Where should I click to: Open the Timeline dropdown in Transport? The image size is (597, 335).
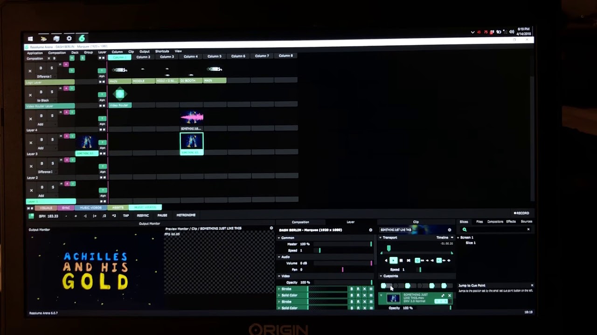click(445, 238)
